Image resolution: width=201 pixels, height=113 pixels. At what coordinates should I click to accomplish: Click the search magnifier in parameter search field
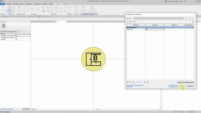(x=193, y=22)
